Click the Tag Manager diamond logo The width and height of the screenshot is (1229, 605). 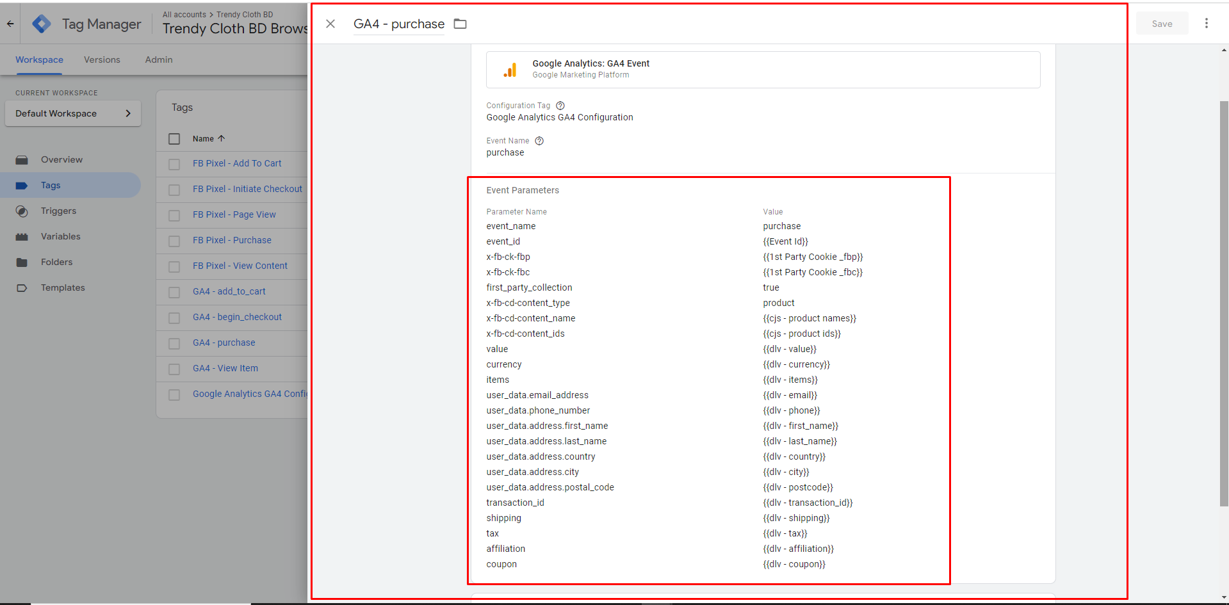(x=41, y=23)
